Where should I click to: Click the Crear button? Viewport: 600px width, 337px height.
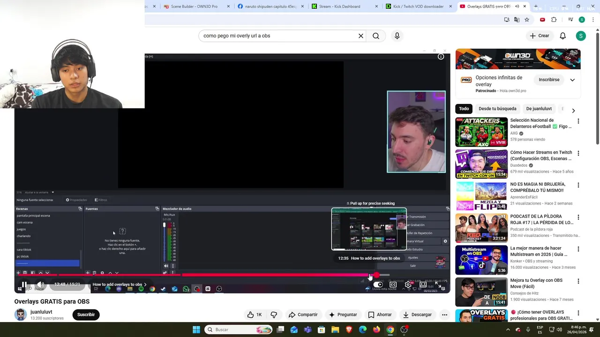coord(539,36)
